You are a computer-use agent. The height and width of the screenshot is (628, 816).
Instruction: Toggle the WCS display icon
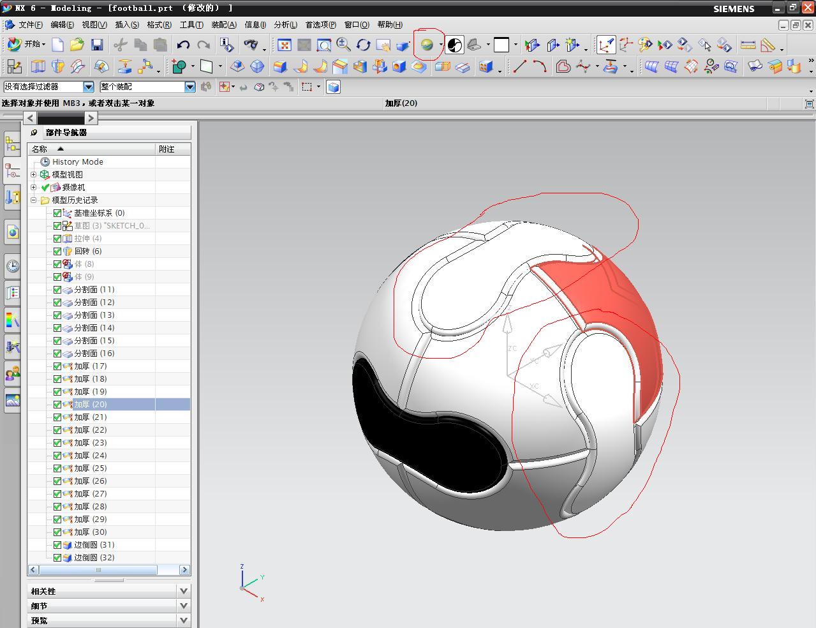click(x=606, y=45)
